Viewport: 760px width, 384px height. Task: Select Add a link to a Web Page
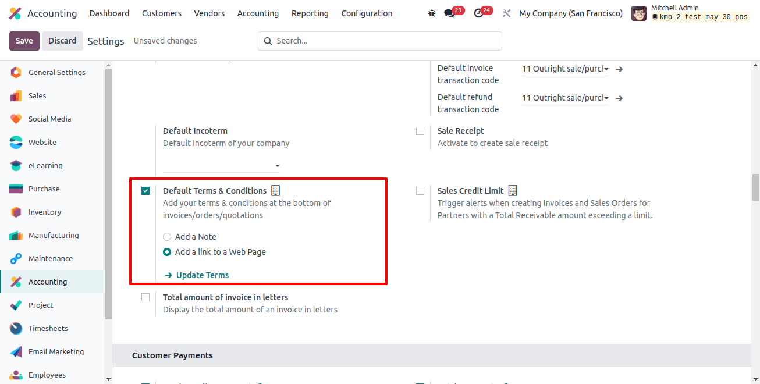click(167, 252)
